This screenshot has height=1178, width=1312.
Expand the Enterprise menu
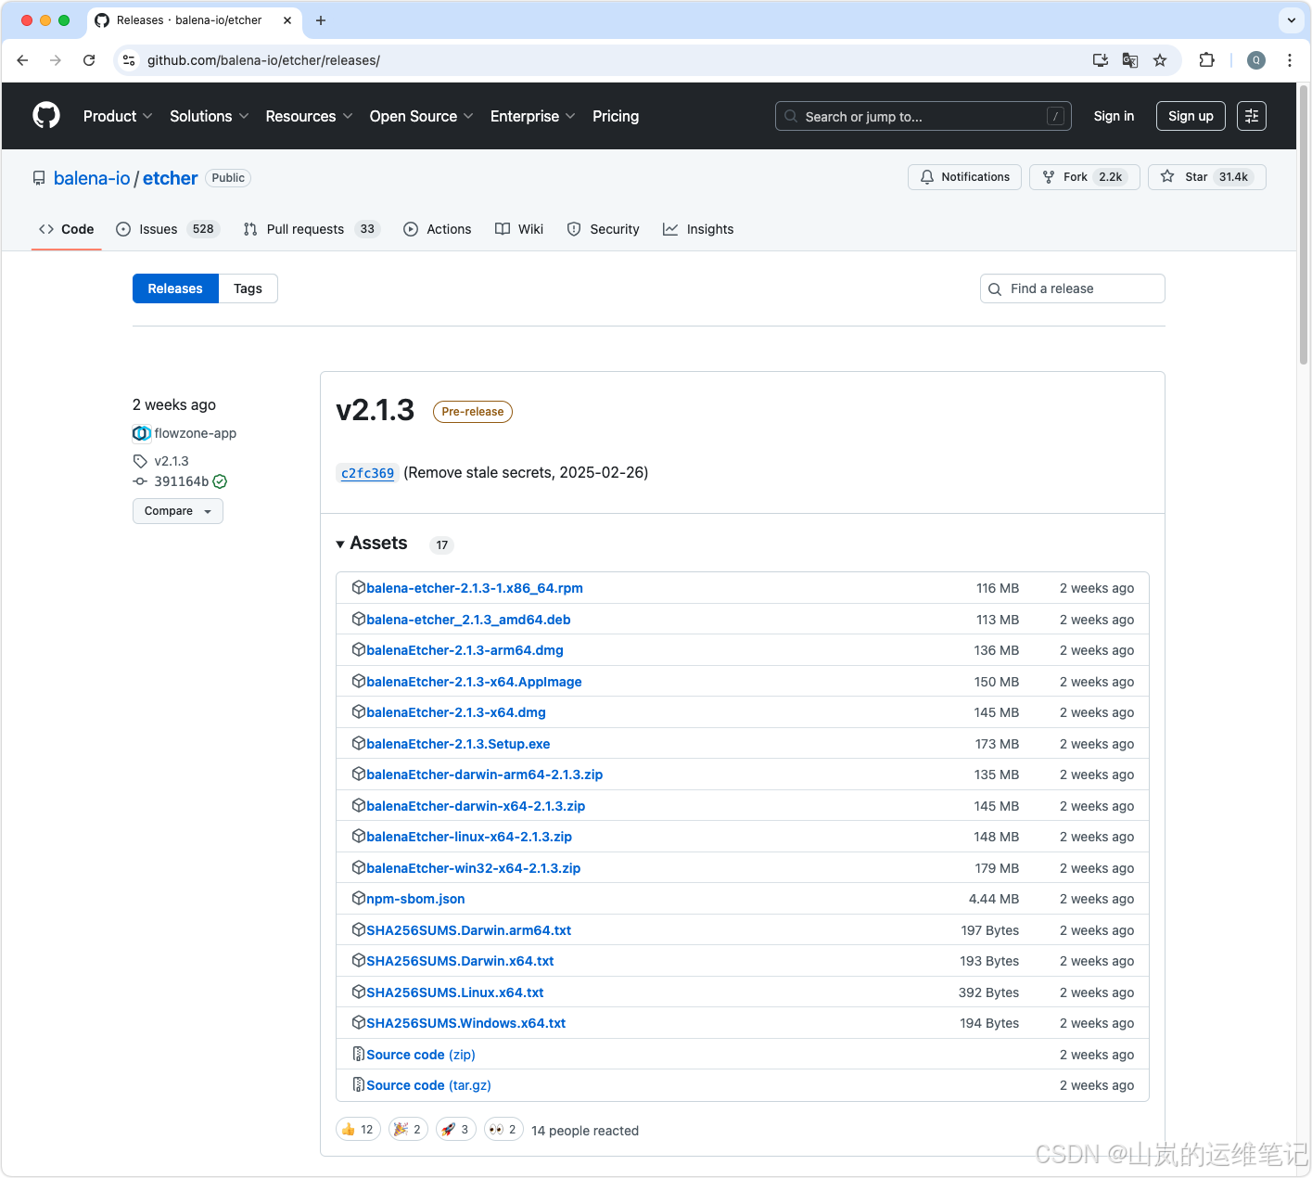[533, 116]
